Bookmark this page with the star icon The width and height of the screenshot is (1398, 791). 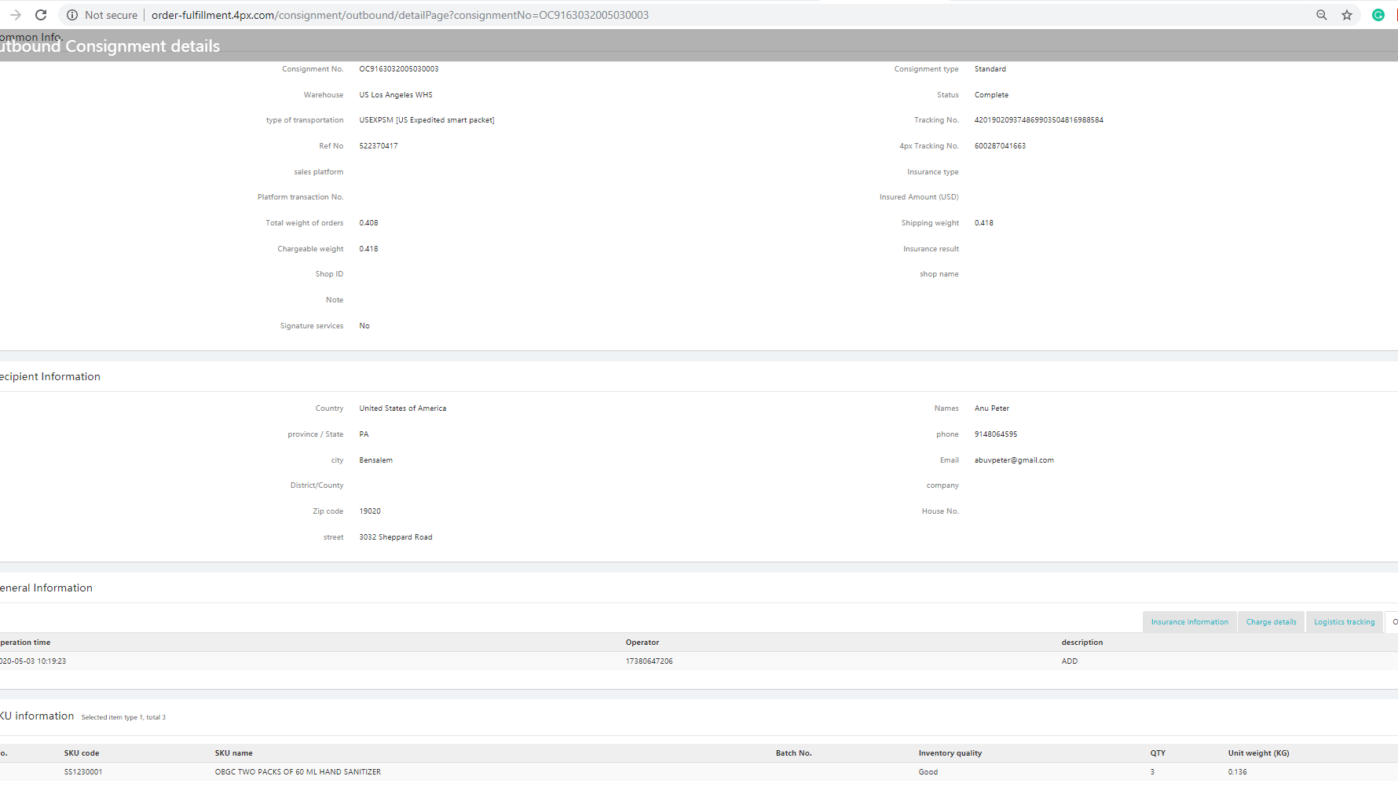pos(1347,15)
